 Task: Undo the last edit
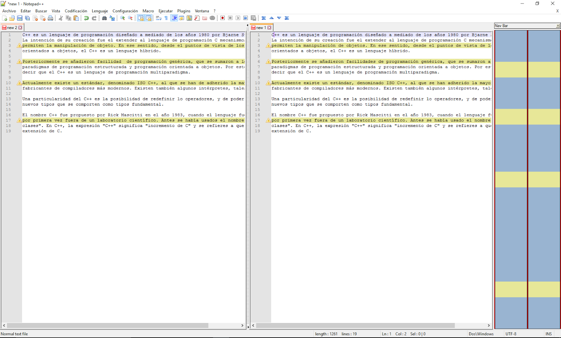tap(86, 18)
